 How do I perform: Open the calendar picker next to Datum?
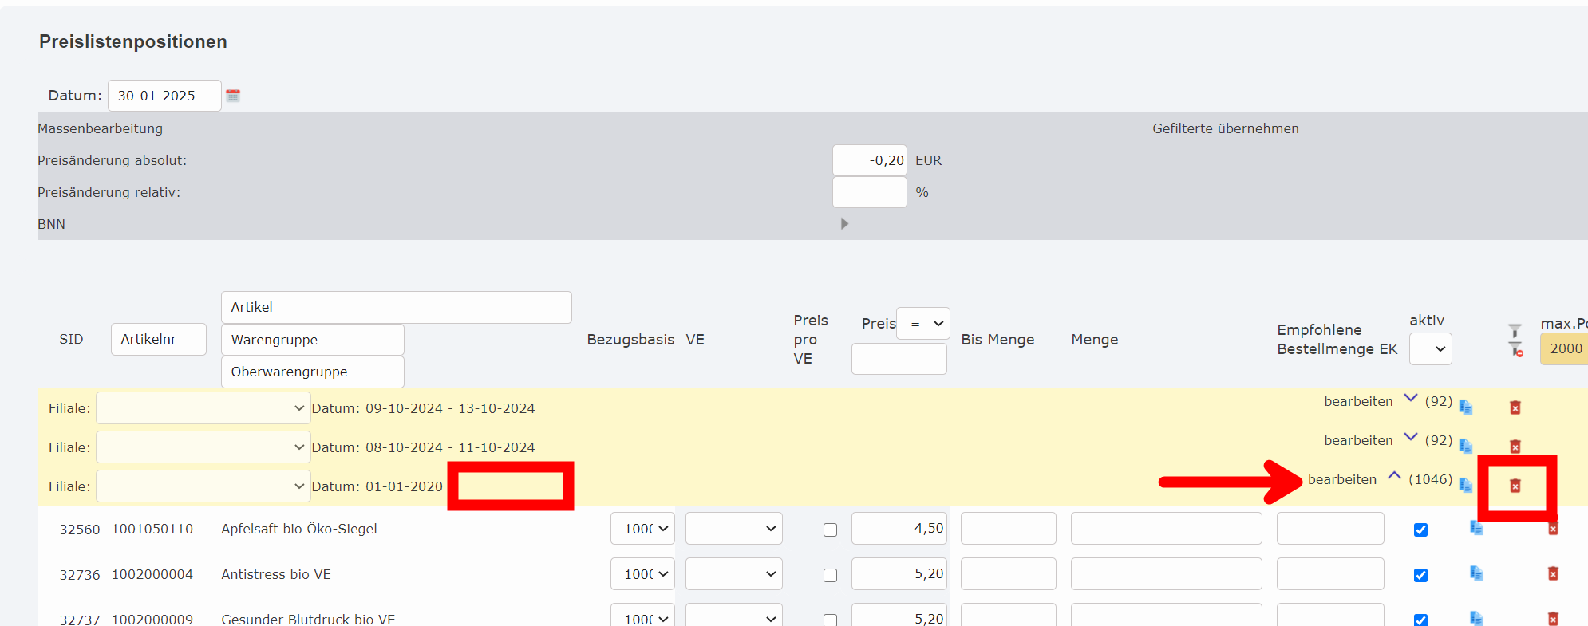[x=233, y=96]
